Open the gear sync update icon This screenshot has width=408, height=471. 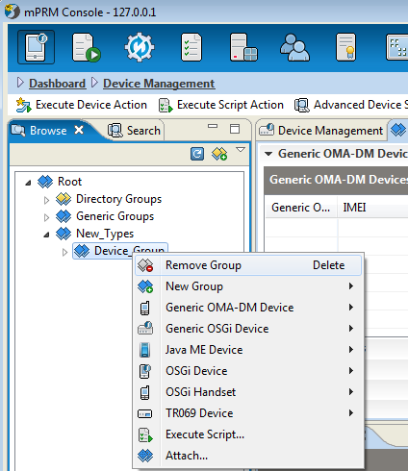[140, 47]
